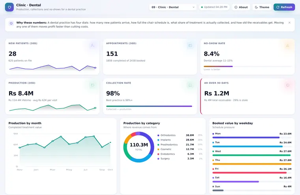
Task: Click the Production 30D sparkline chart
Action: click(x=52, y=107)
